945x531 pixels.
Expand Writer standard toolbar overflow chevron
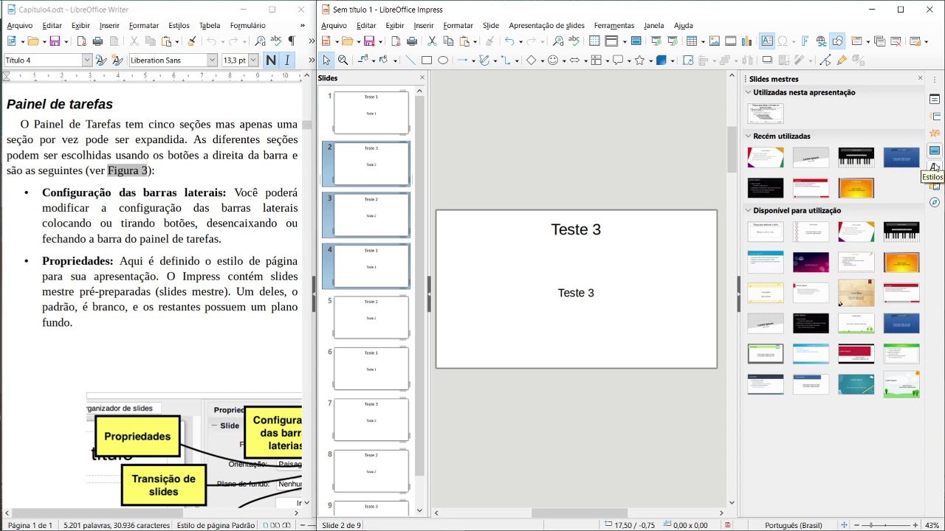tap(311, 41)
